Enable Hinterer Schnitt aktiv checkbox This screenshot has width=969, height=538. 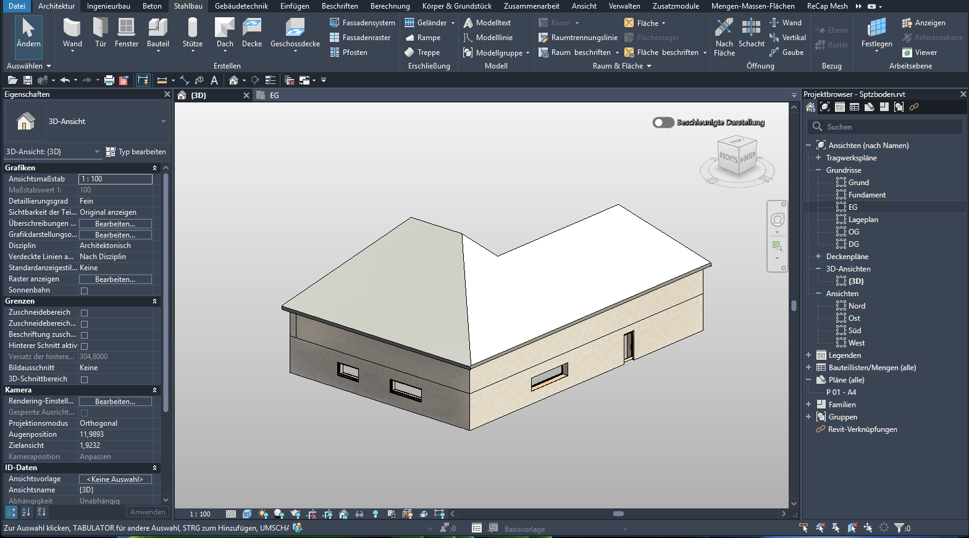click(x=85, y=346)
